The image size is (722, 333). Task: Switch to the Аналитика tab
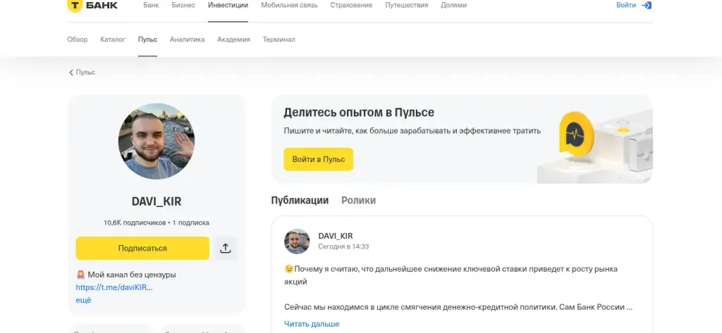click(187, 39)
